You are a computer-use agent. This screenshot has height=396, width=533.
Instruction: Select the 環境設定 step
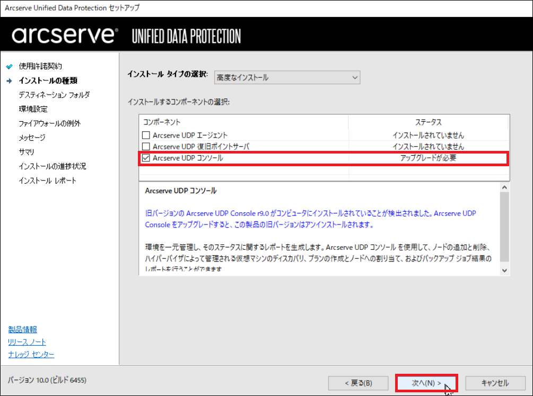tap(33, 109)
